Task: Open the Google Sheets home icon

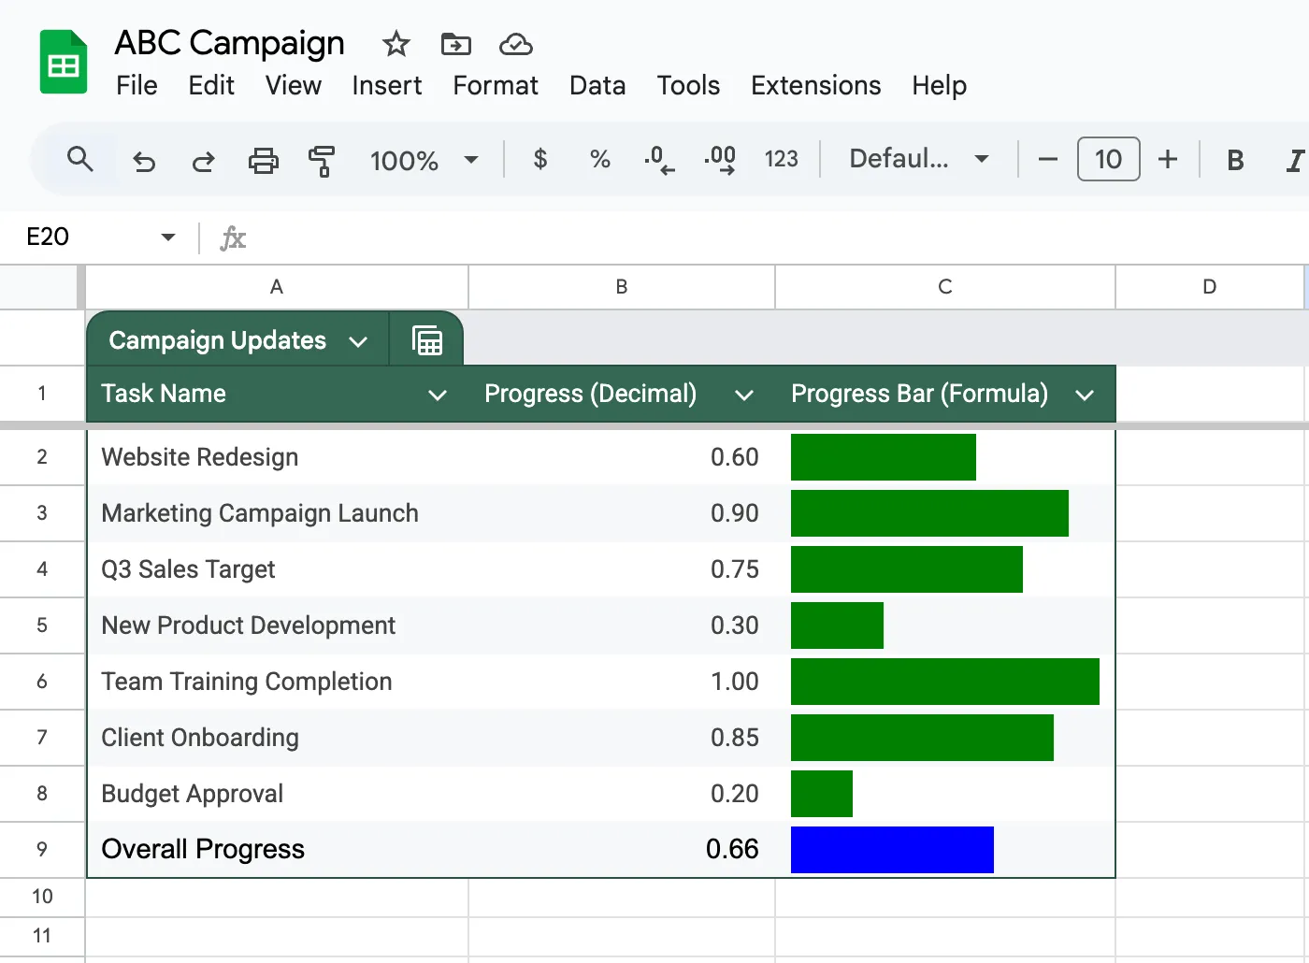Action: pos(64,62)
